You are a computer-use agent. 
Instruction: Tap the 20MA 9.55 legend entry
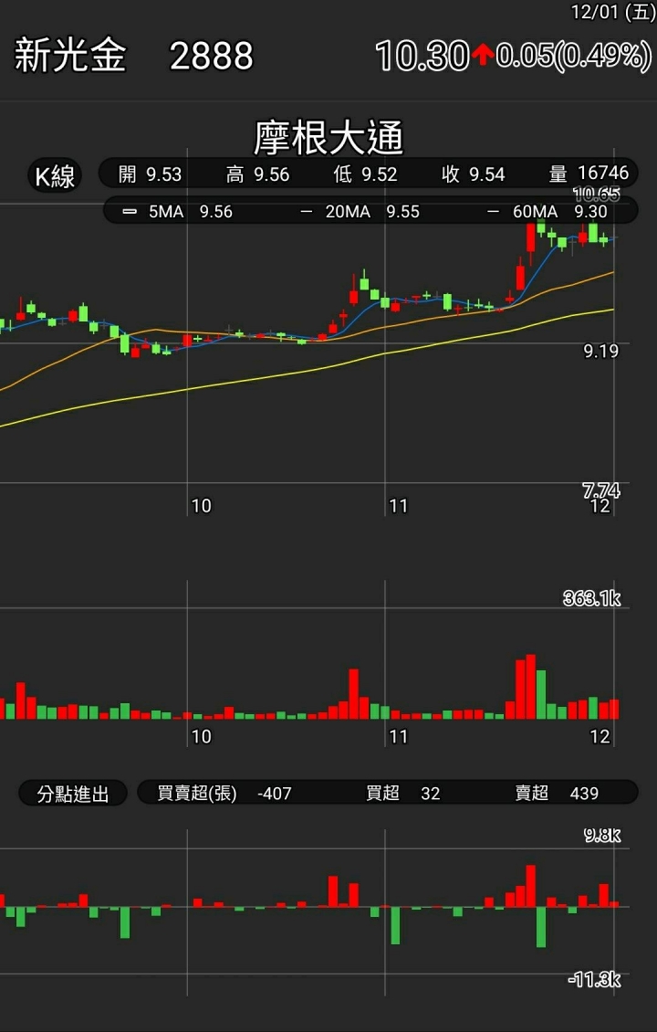[x=360, y=212]
